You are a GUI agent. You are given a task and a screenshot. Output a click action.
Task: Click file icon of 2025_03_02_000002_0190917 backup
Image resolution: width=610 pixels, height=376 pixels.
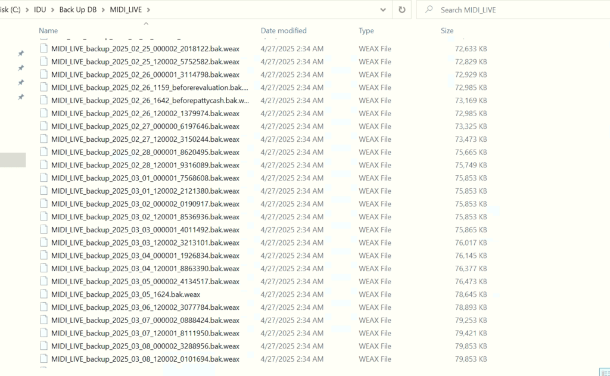44,204
